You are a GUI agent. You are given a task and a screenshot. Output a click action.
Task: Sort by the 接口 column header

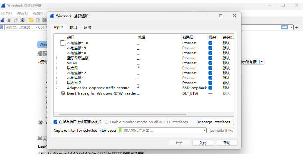coord(71,37)
